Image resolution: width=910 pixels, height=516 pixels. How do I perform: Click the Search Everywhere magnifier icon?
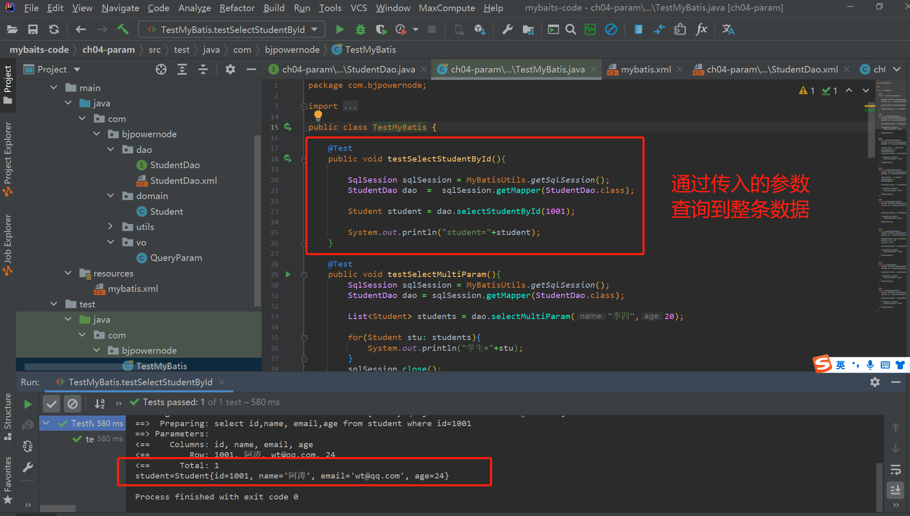click(570, 29)
